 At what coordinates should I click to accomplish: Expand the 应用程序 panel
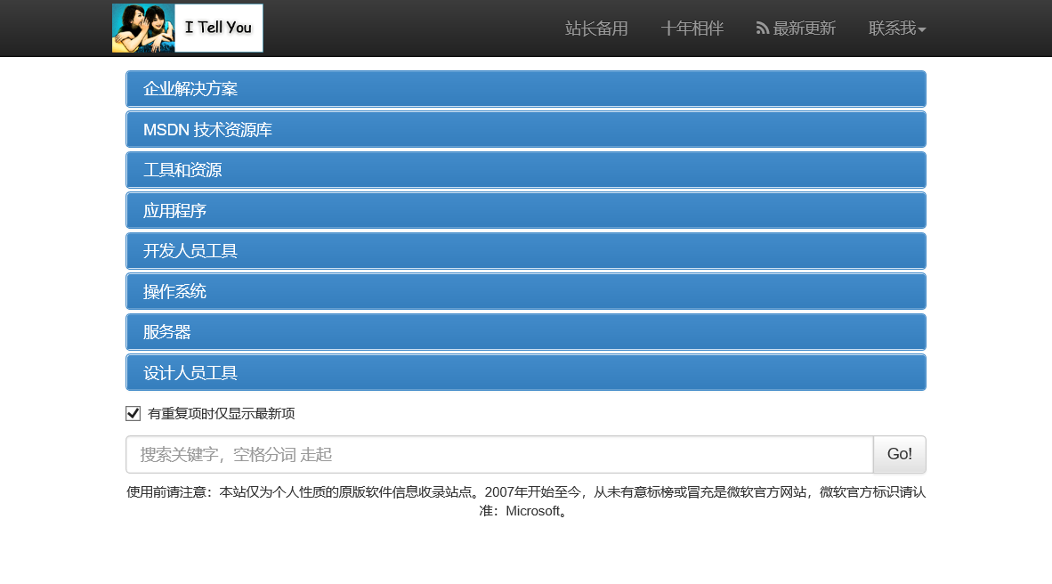[526, 211]
